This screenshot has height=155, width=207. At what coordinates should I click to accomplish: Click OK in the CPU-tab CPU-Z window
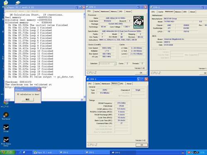[141, 73]
